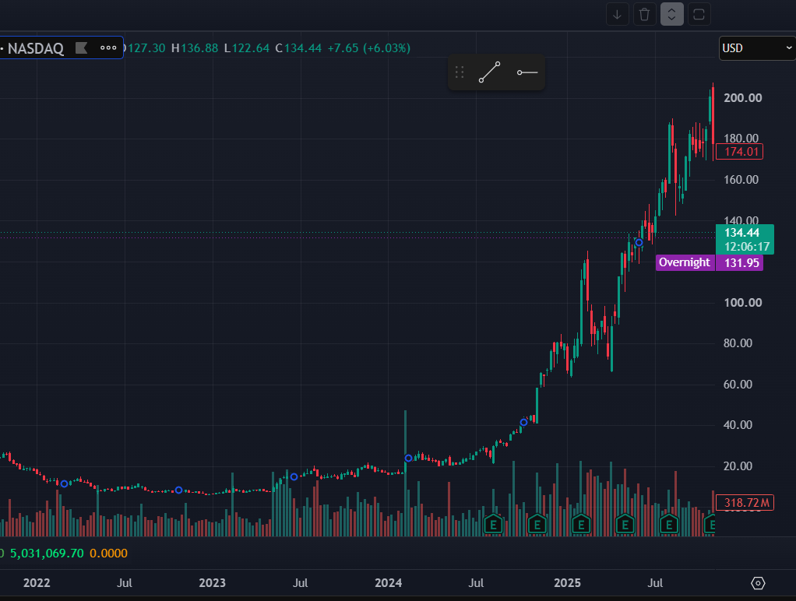This screenshot has width=796, height=601.
Task: Click the NASDAQ symbol legend
Action: pos(36,48)
